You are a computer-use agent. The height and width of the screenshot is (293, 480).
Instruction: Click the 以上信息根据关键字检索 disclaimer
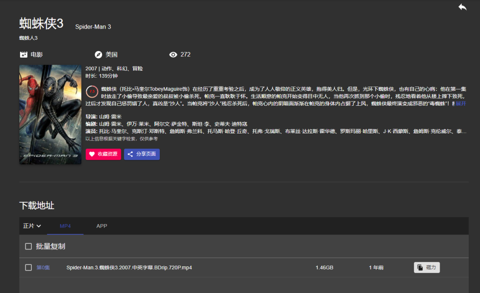121,139
